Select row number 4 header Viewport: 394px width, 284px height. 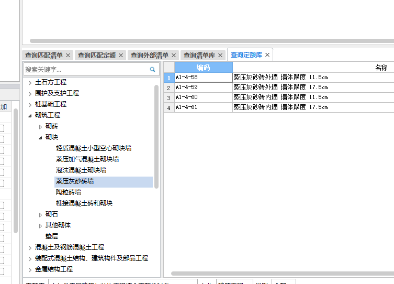coord(169,107)
